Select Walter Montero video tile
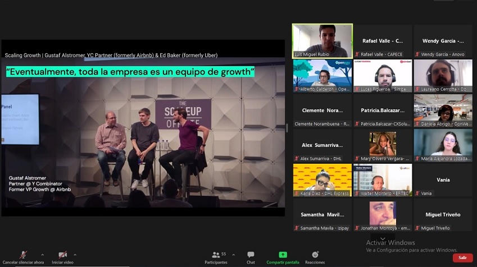Viewport: 477px width, 267px height. point(383,180)
